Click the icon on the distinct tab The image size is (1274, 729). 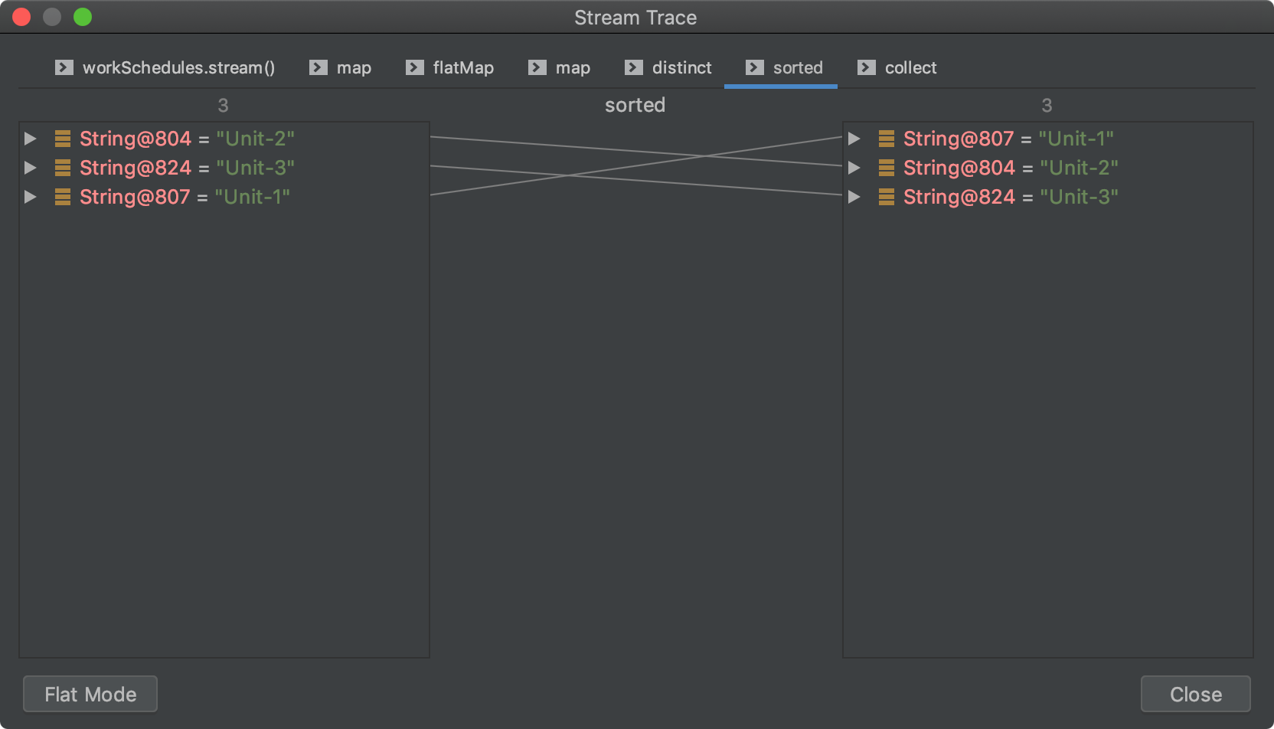[x=634, y=68]
